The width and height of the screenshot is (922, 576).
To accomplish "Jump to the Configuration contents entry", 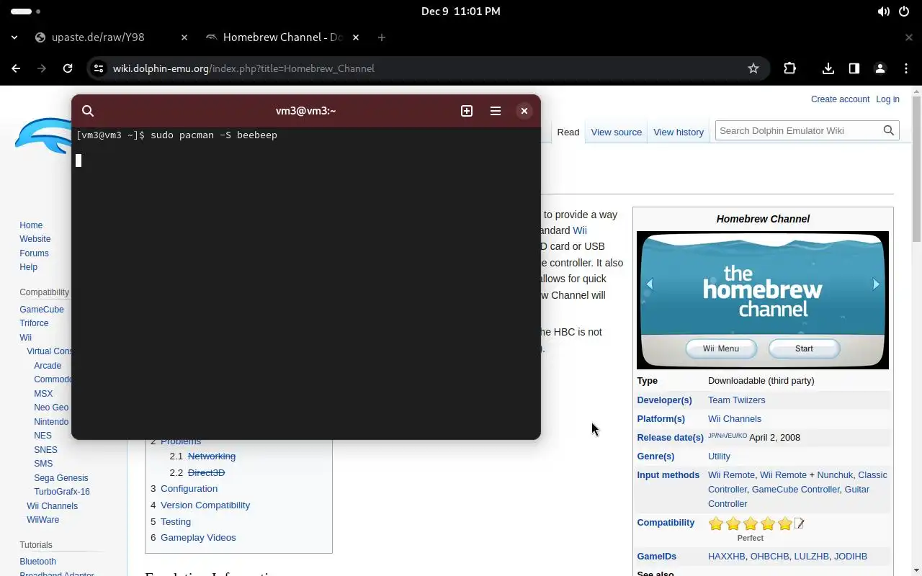I will tap(189, 488).
